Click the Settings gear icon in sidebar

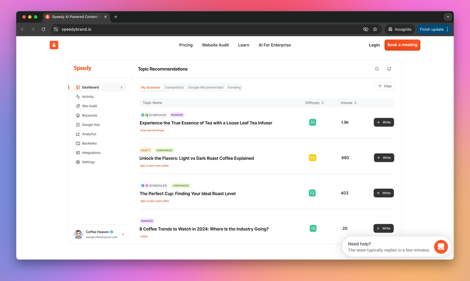tap(78, 162)
